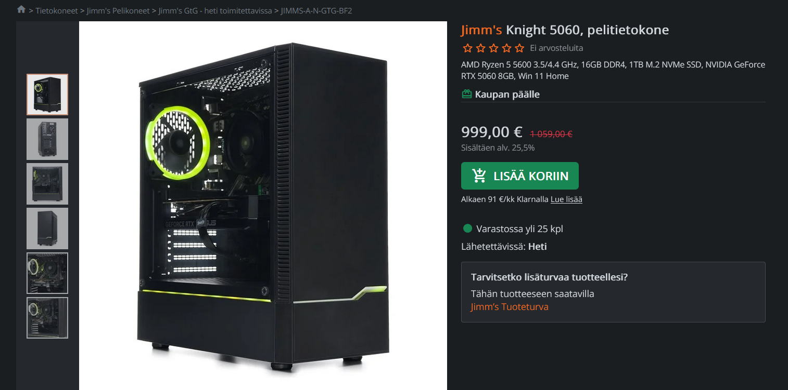Viewport: 788px width, 390px height.
Task: Select the fourth thumbnail, closed side panel
Action: 47,228
